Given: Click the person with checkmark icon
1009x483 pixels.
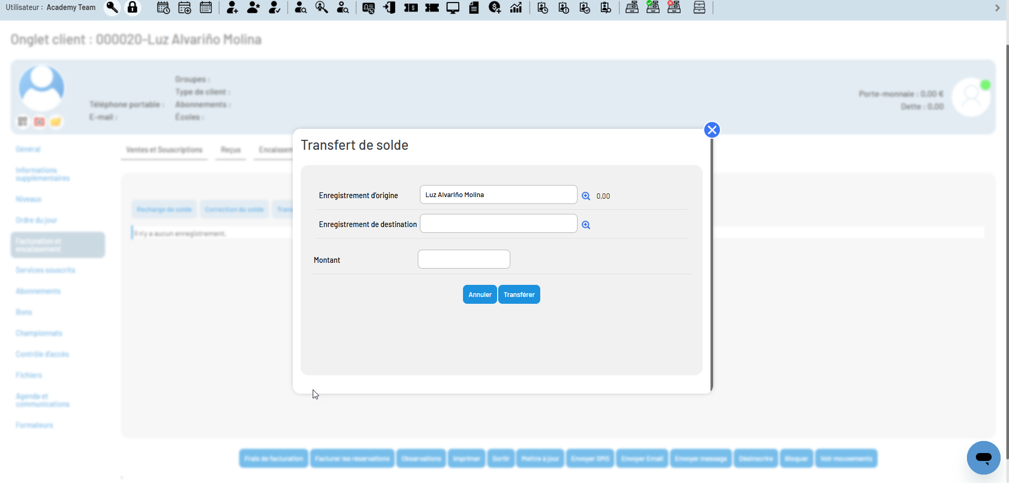Looking at the screenshot, I should (274, 7).
